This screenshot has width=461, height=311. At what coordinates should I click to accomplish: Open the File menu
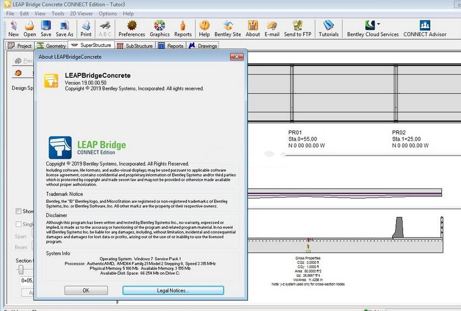tap(10, 14)
